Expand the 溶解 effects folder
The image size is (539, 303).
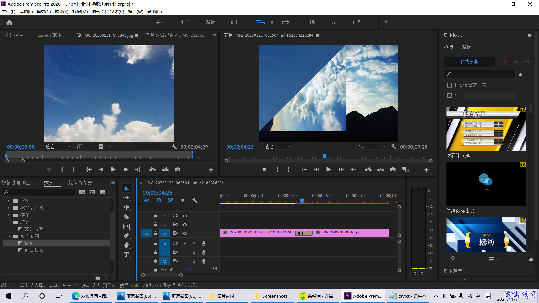coord(8,215)
